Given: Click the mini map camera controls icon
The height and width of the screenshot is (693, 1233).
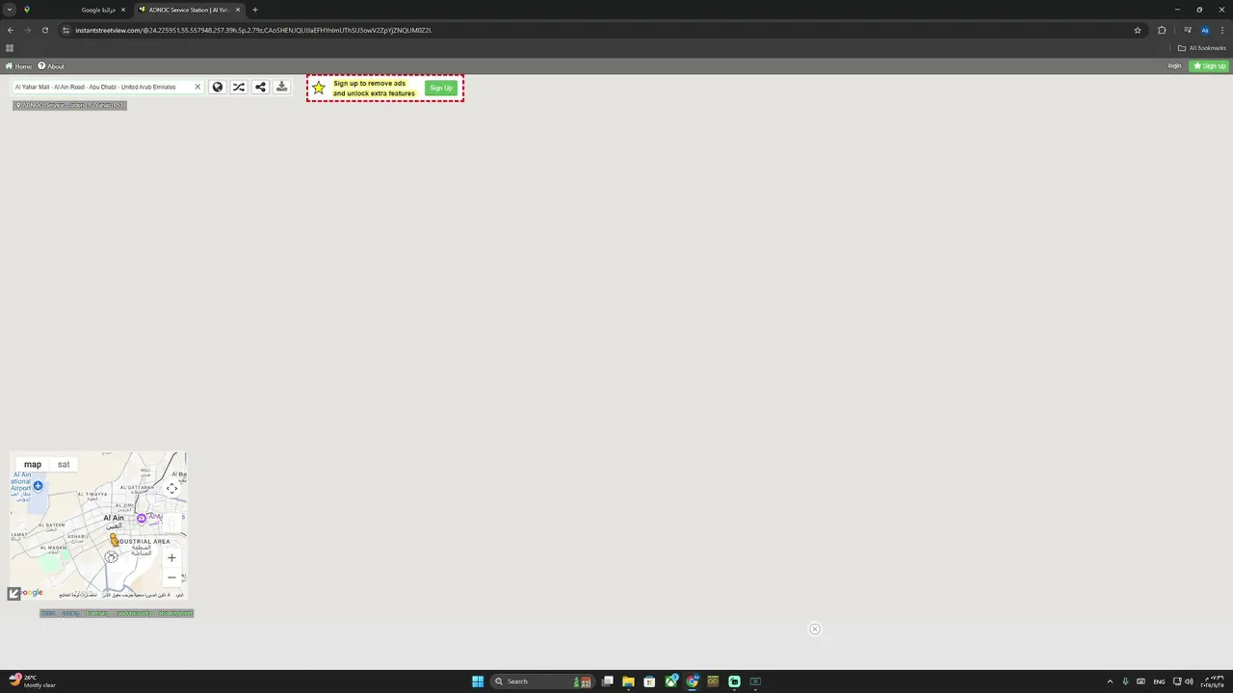Looking at the screenshot, I should click(x=171, y=488).
